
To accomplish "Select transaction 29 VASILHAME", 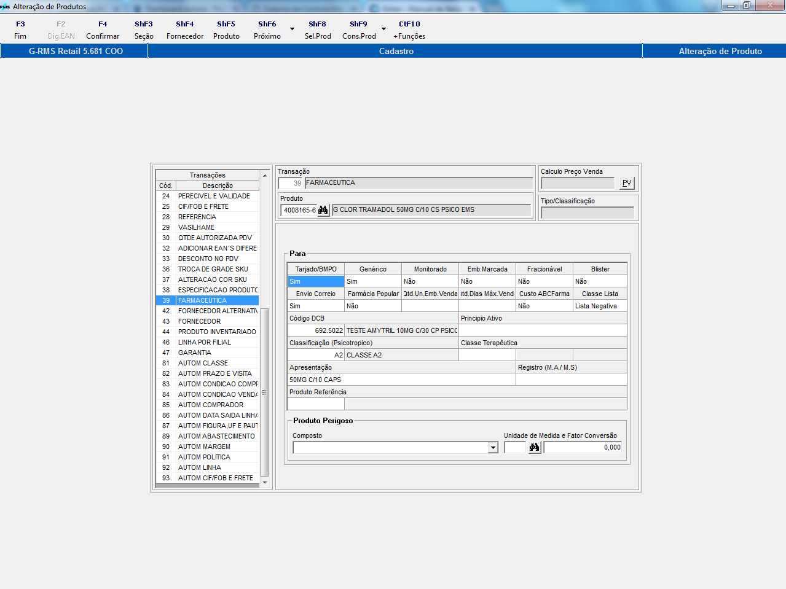I will coord(207,227).
